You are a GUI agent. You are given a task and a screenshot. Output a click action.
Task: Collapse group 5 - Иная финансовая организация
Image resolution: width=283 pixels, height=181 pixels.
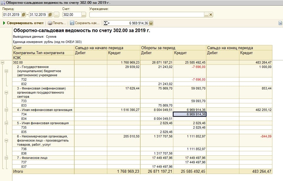tap(6, 123)
